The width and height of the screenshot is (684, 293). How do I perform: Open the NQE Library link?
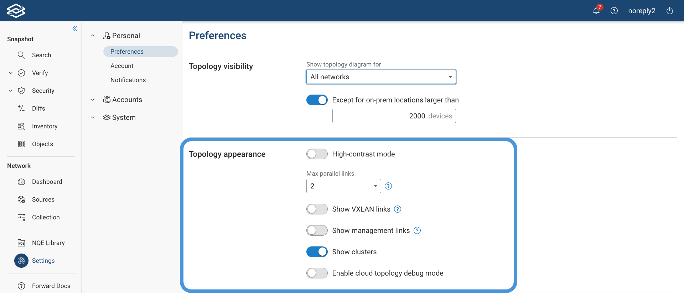[48, 243]
